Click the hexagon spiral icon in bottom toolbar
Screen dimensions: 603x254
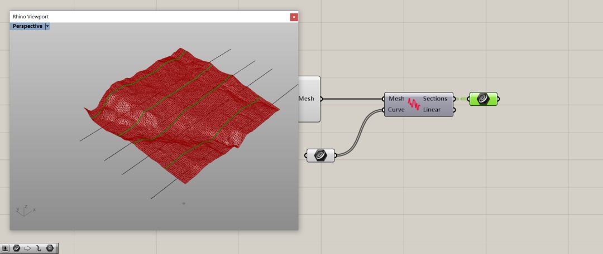click(17, 248)
